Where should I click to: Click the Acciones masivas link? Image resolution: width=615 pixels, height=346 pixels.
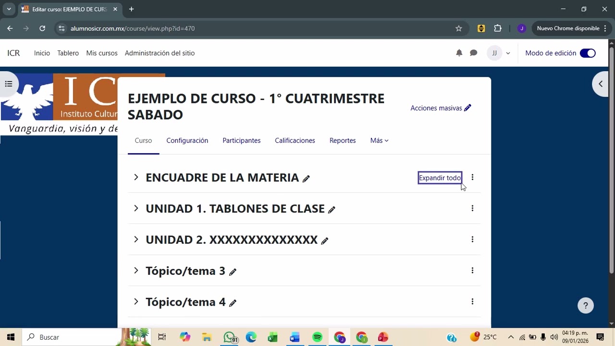pyautogui.click(x=441, y=108)
